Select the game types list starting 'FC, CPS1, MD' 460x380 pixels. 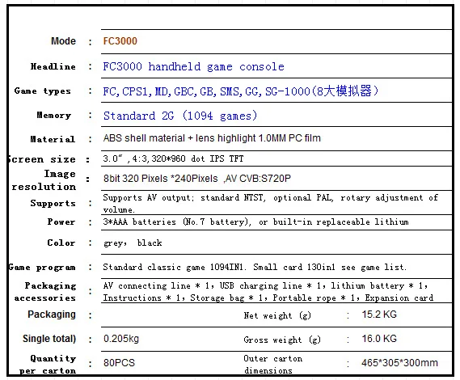241,91
